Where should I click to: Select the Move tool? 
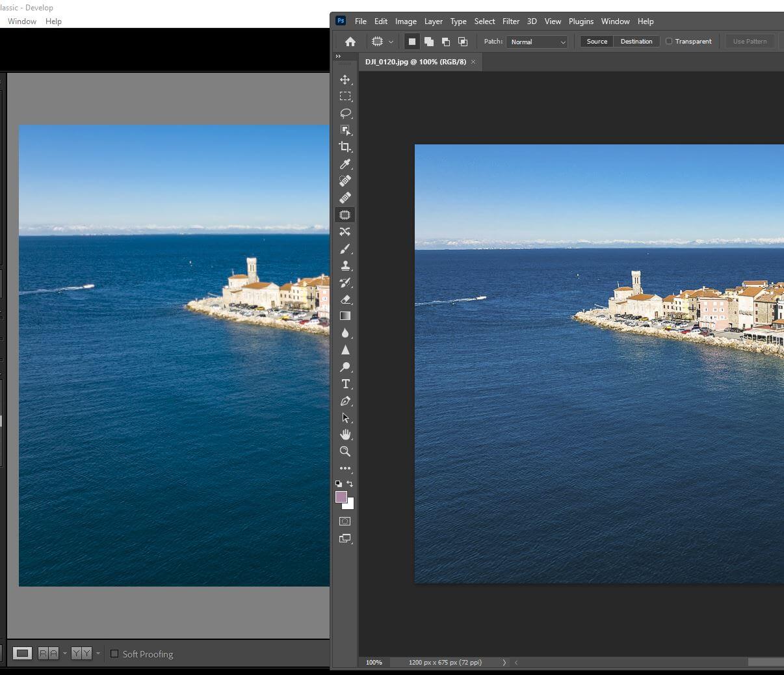point(345,79)
